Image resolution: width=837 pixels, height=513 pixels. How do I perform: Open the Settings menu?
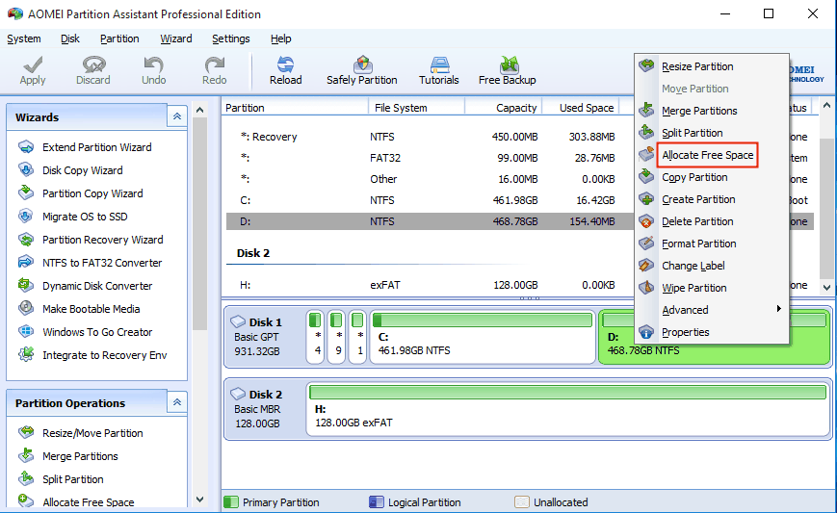[230, 38]
